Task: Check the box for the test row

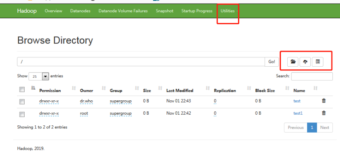Action: tap(22, 102)
